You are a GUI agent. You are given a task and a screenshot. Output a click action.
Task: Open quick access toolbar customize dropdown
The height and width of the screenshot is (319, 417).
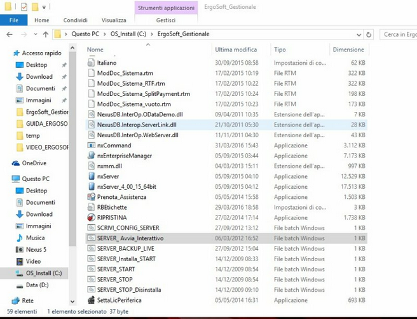tap(44, 7)
